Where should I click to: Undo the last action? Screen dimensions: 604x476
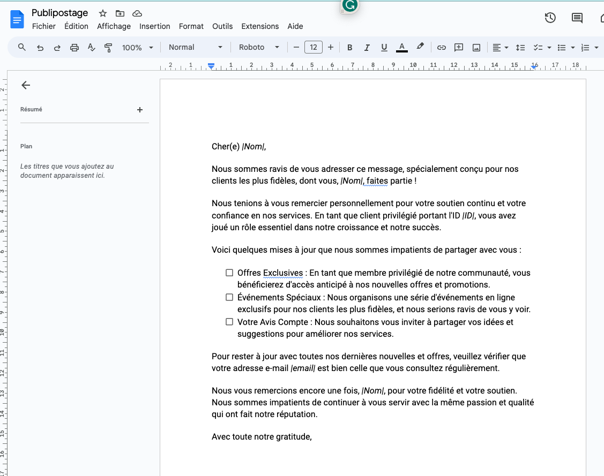tap(40, 48)
